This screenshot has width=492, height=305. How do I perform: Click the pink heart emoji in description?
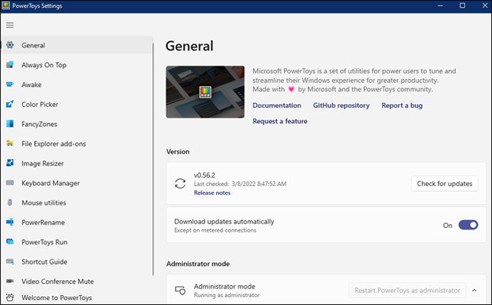pos(291,89)
